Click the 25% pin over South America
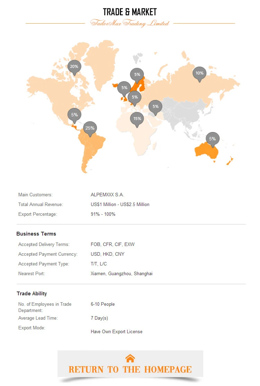This screenshot has height=386, width=260. coord(90,129)
